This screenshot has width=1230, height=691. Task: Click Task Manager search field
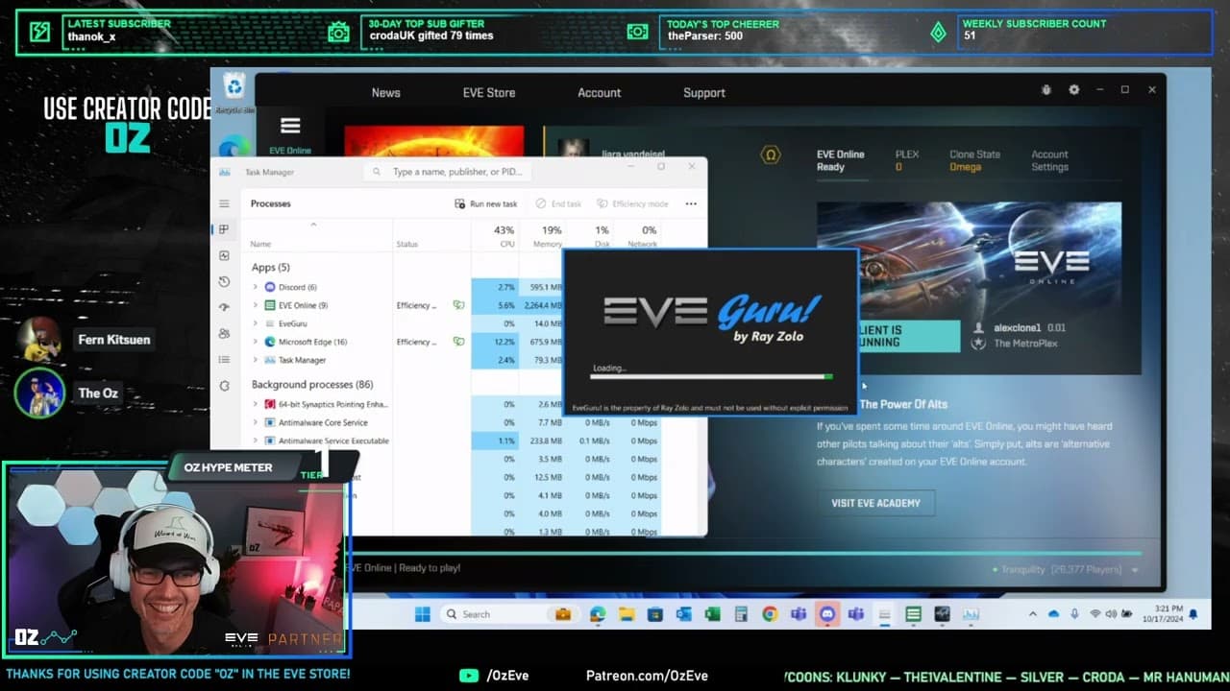click(447, 172)
